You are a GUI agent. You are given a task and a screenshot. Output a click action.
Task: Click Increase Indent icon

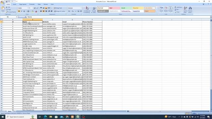pyautogui.click(x=52, y=11)
